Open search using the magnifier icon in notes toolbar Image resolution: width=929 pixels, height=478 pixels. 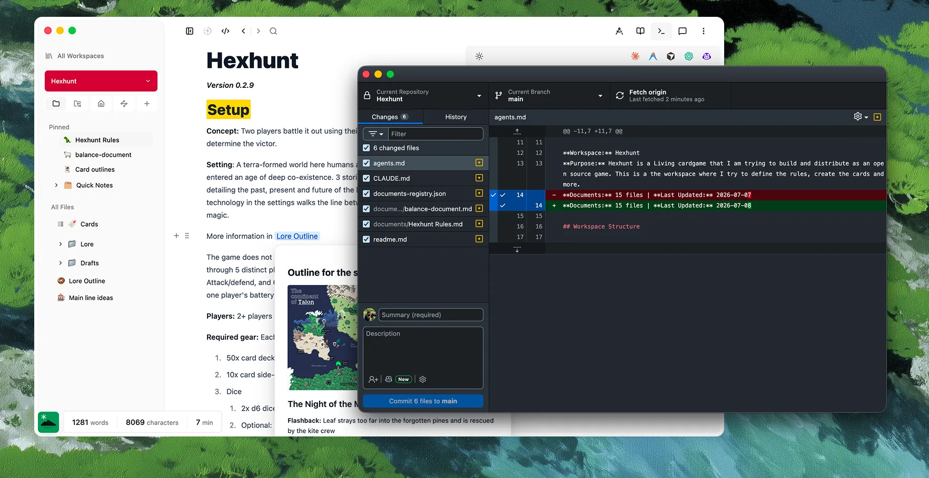(x=273, y=31)
